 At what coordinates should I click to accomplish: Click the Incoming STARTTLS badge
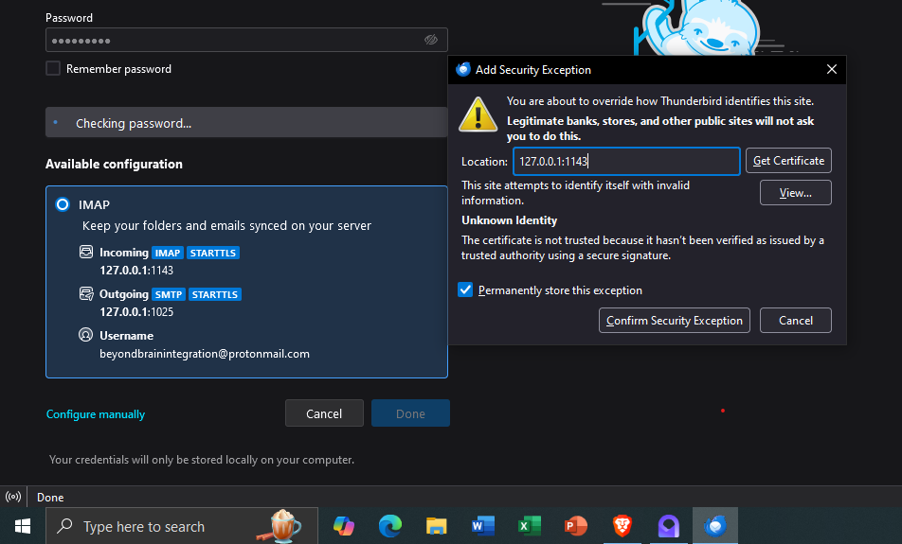213,253
